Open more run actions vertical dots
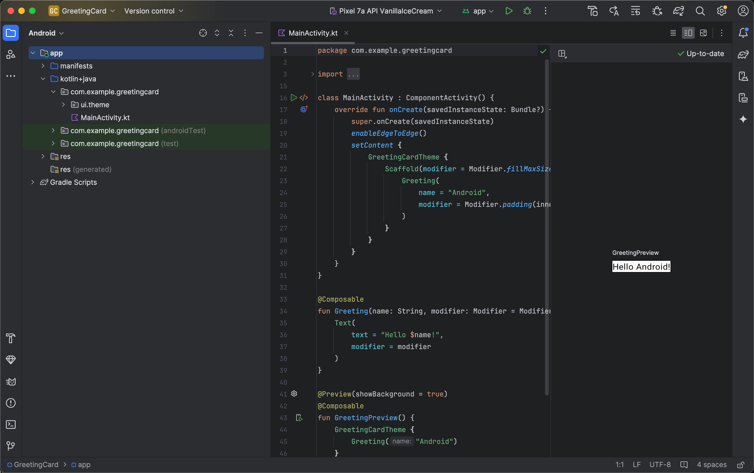This screenshot has height=473, width=754. pos(545,11)
